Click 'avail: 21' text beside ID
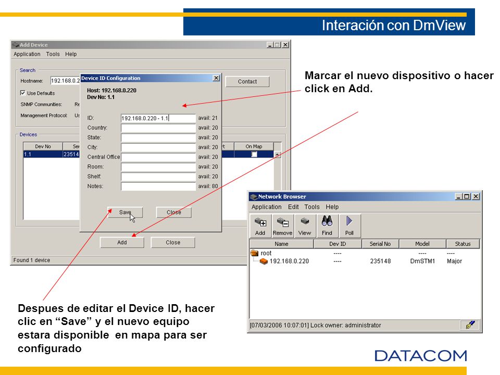Viewport: 500px width, 375px height. click(208, 118)
